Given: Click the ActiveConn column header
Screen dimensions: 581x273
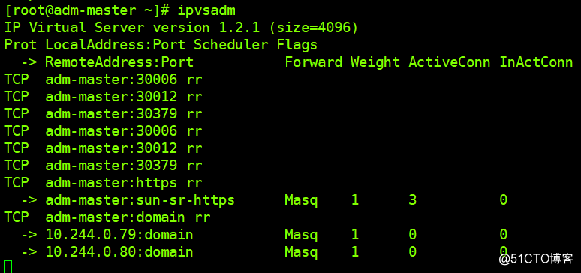Looking at the screenshot, I should 450,62.
